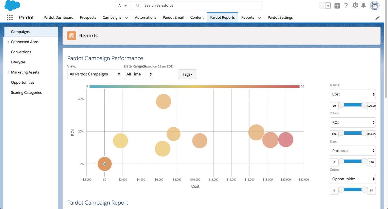Screen dimensions: 388x209
Task: Open the Prospects tab
Action: [x=88, y=17]
